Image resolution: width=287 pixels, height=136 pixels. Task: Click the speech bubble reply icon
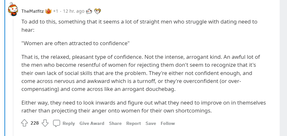57,123
